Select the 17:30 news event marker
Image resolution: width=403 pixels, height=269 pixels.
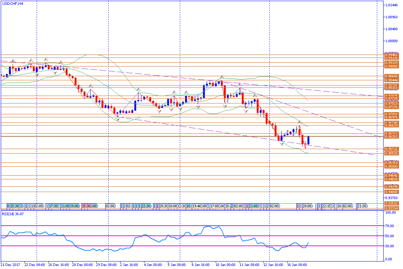54,206
